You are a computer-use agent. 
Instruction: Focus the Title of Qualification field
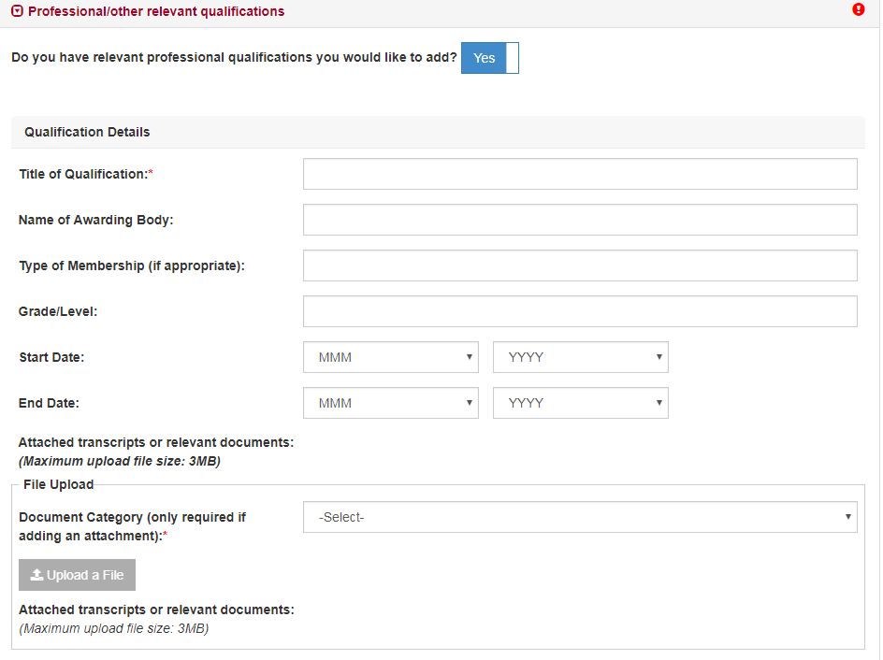tap(580, 174)
